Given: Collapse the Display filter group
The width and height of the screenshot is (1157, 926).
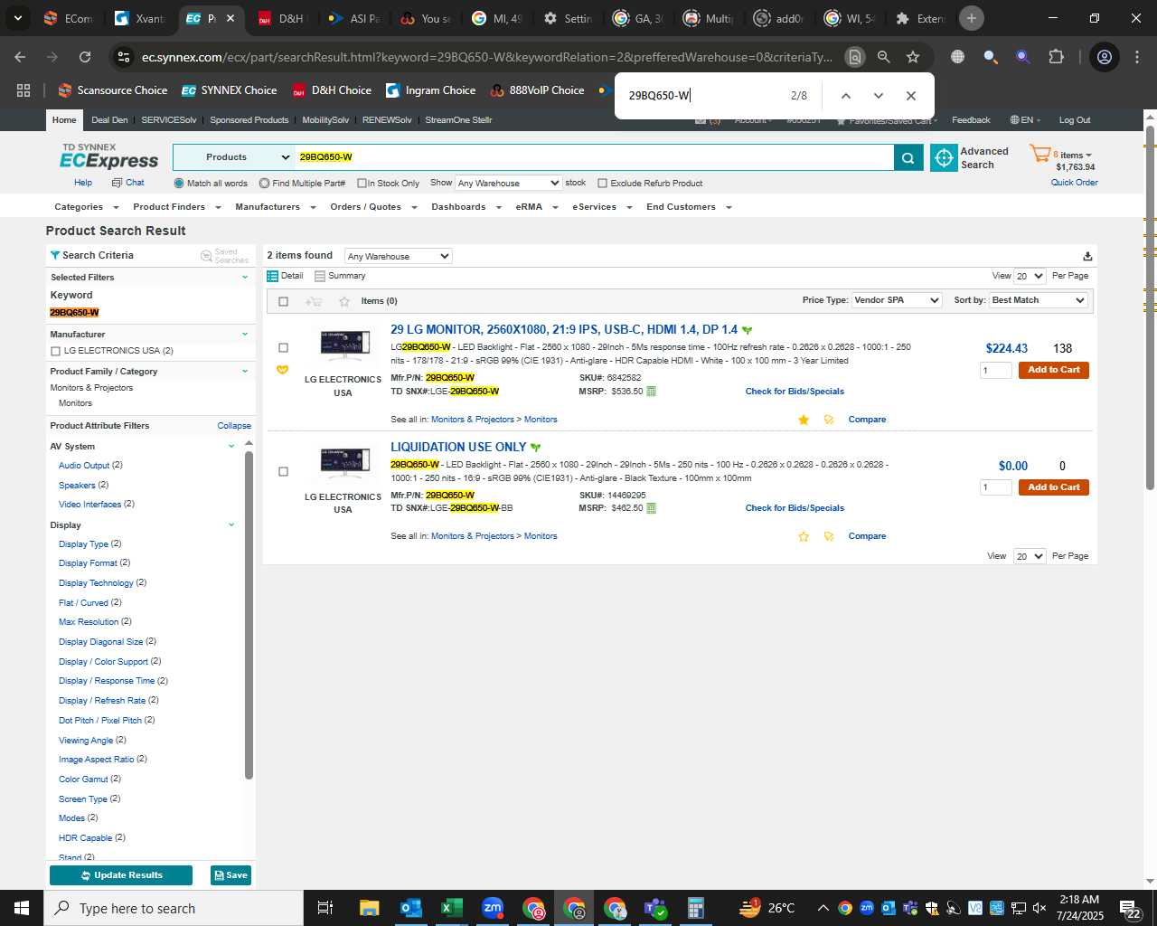Looking at the screenshot, I should (231, 525).
